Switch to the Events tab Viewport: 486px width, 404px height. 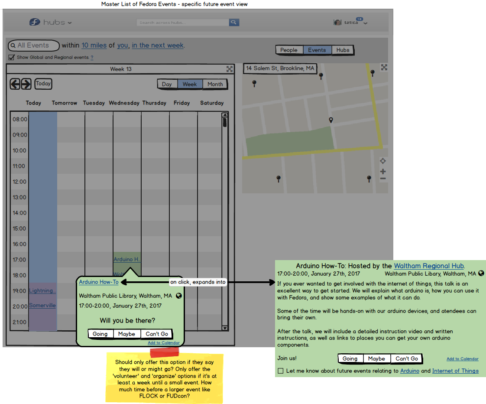tap(317, 50)
